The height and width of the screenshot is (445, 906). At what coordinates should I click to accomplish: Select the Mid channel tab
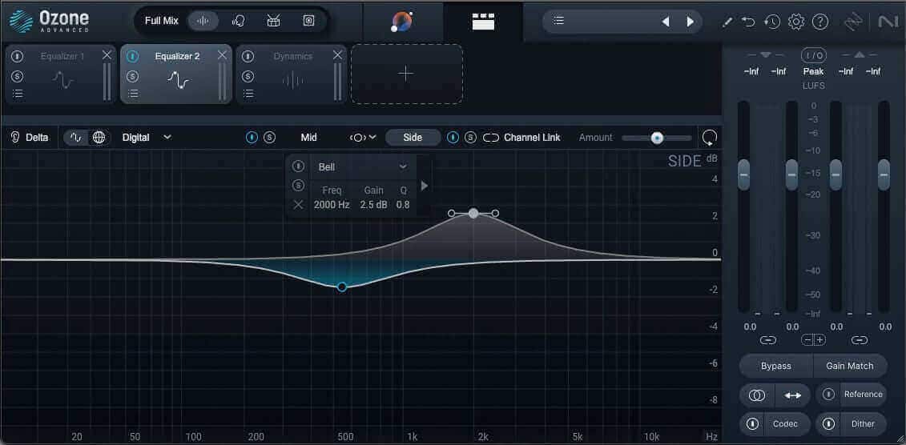tap(309, 138)
